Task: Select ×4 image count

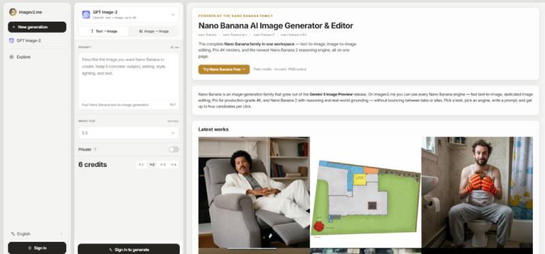Action: click(173, 165)
